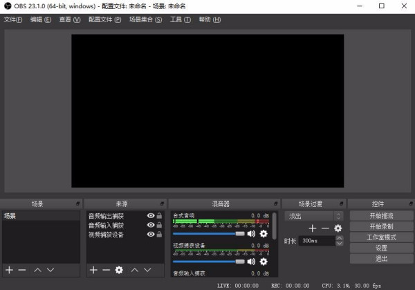Select 音频输入捕获 source row
Viewport: 415px width, 290px height.
click(125, 225)
